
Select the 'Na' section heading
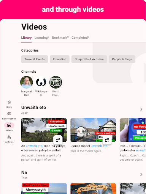pos(24,172)
